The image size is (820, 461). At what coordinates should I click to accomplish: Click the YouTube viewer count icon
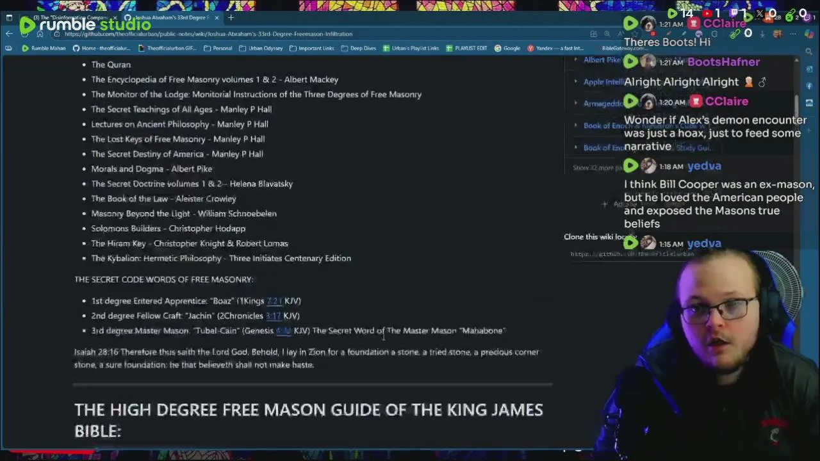(709, 13)
